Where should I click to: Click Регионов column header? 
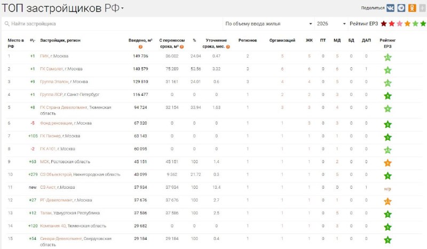coord(248,41)
